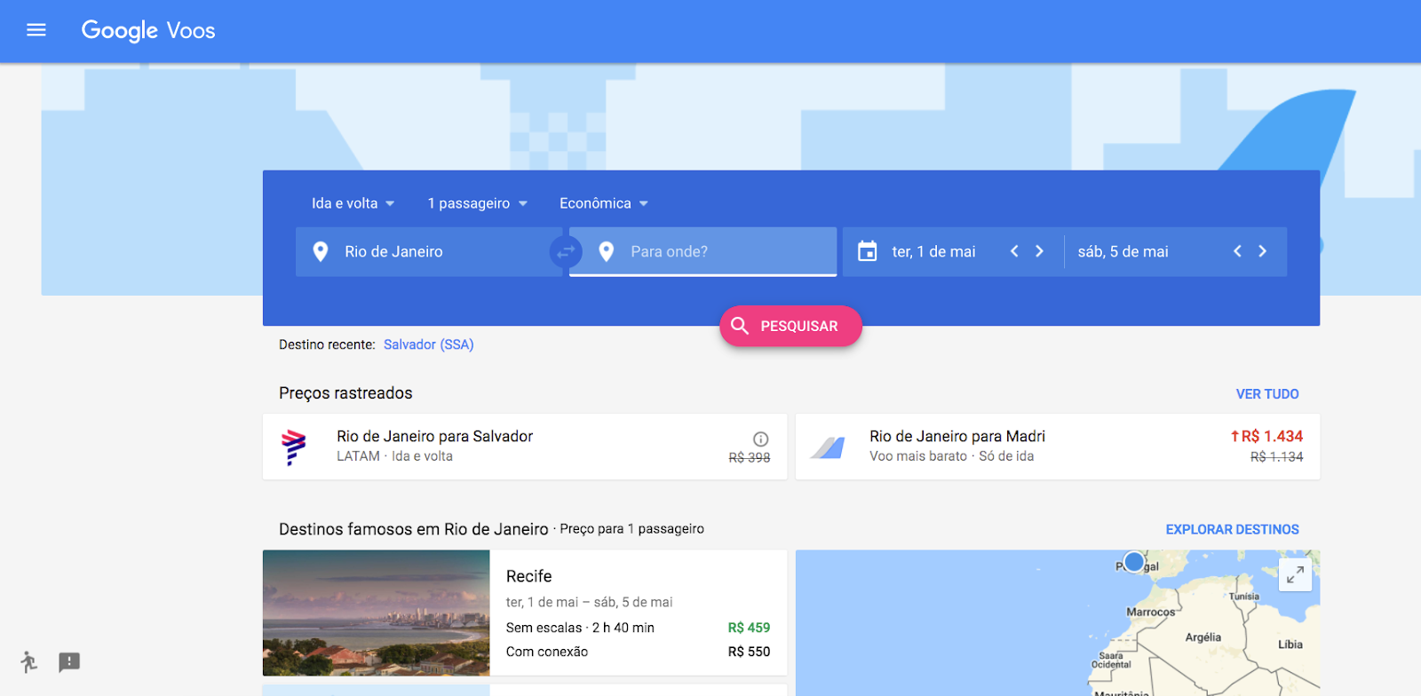
Task: Click the Rio de Janeiro origin field
Action: (429, 252)
